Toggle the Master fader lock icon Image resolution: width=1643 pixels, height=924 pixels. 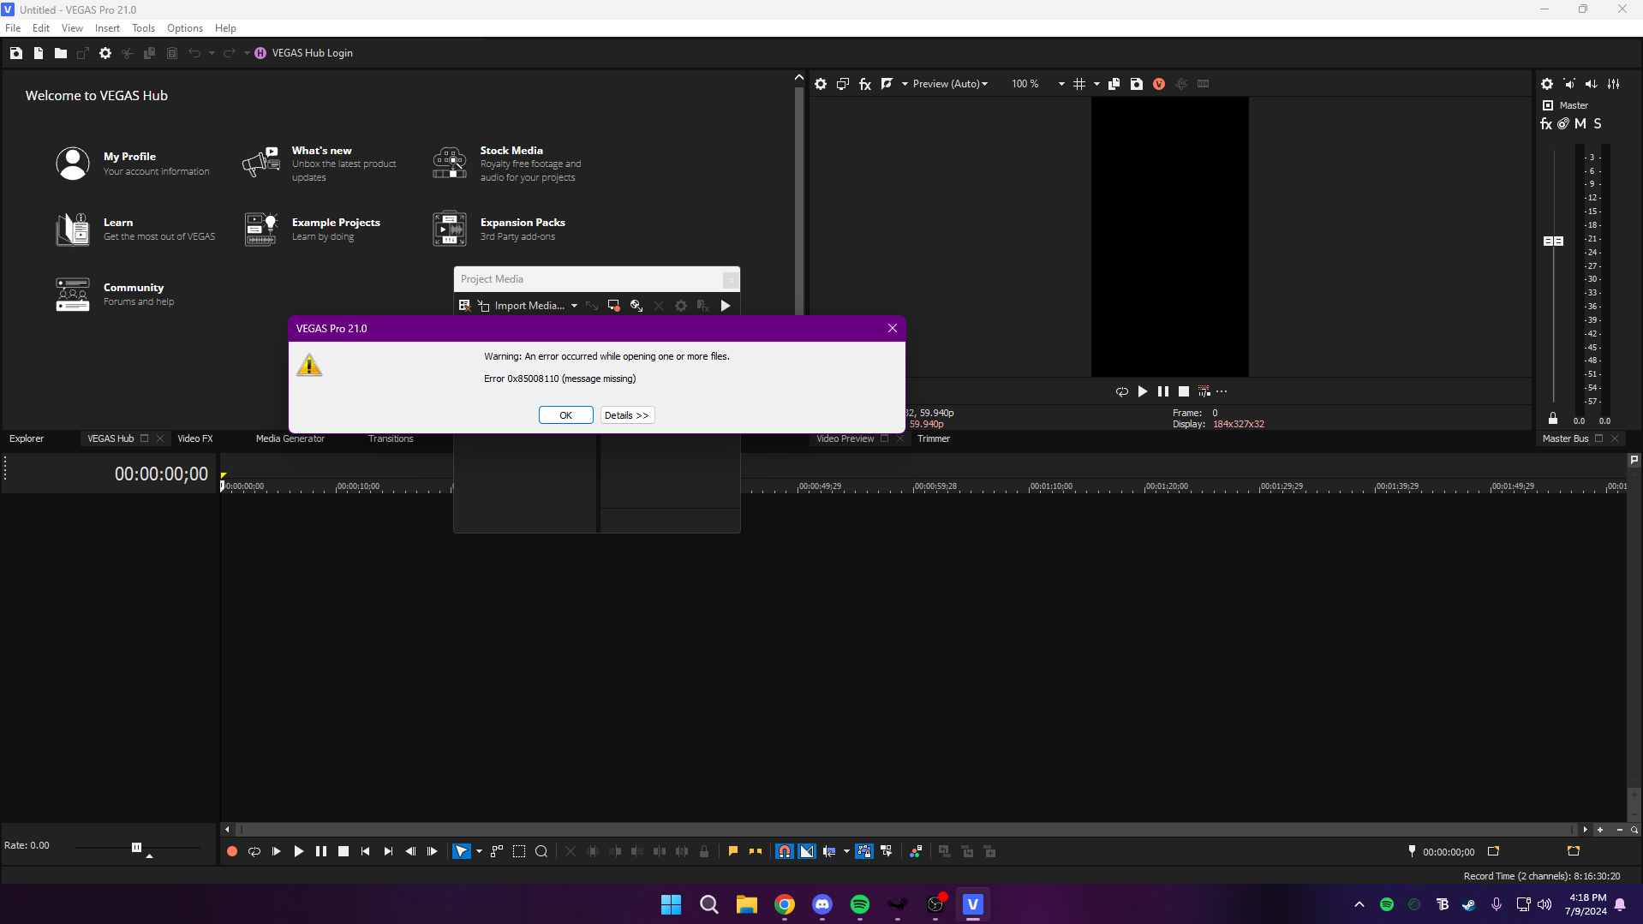[x=1553, y=419]
